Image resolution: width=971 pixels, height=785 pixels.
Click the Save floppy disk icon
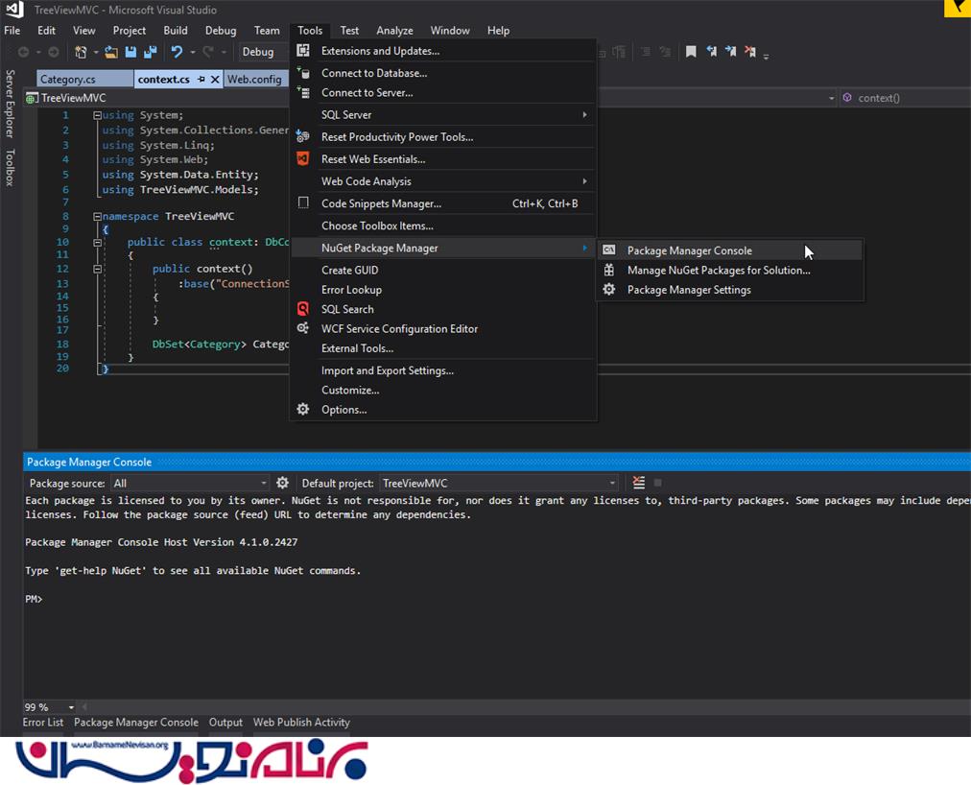pos(130,52)
